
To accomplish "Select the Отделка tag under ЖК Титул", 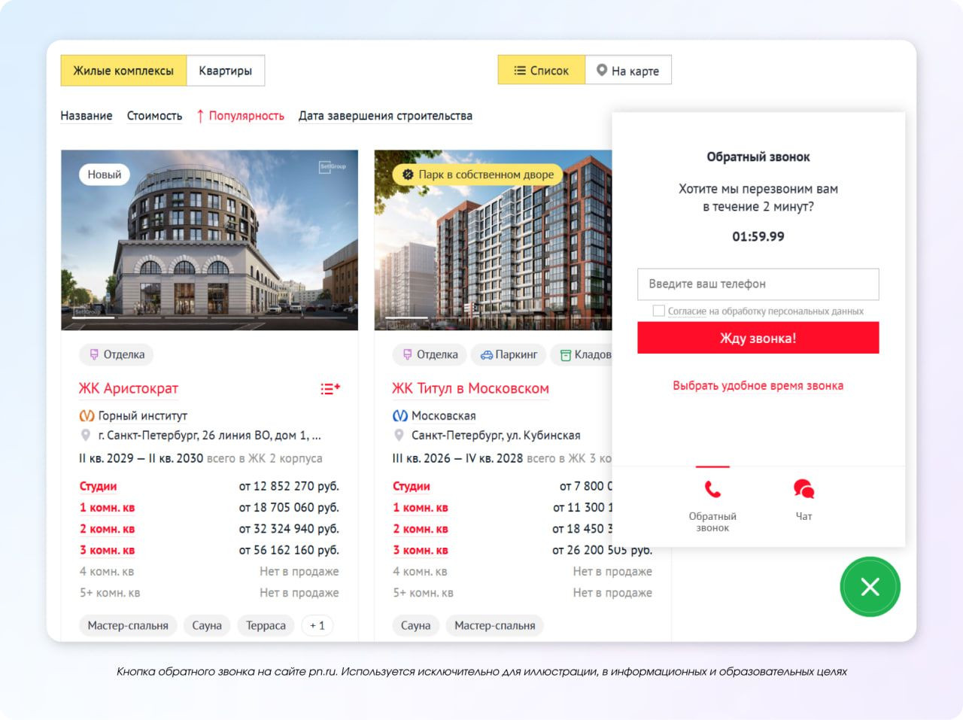I will click(430, 354).
